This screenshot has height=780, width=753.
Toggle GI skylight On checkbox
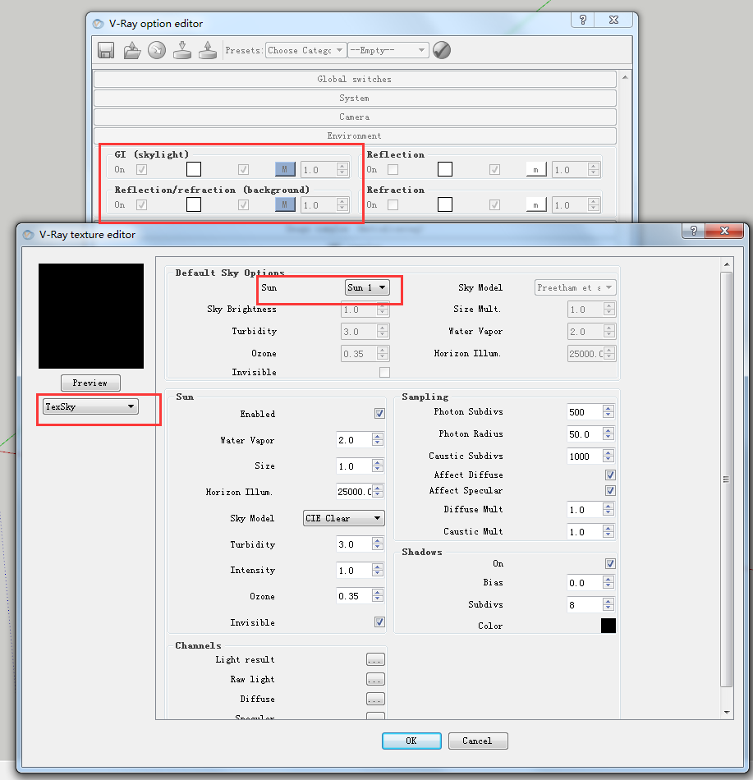pyautogui.click(x=142, y=170)
